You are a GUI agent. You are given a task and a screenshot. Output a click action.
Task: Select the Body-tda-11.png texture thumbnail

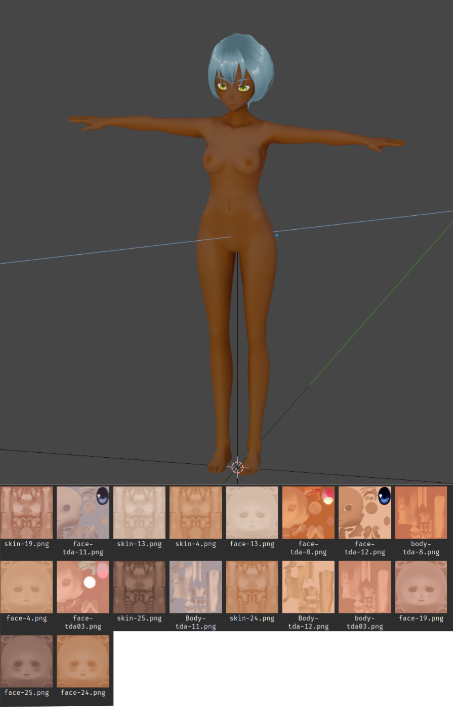click(196, 587)
